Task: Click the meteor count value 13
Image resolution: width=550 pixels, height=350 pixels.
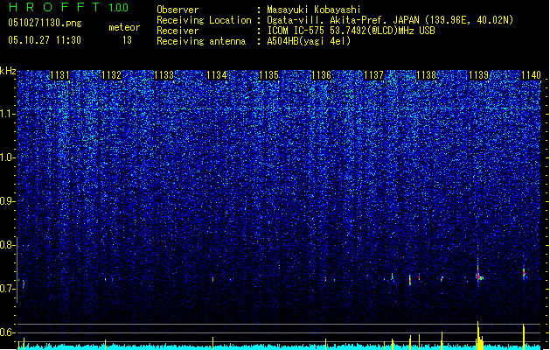Action: 127,40
